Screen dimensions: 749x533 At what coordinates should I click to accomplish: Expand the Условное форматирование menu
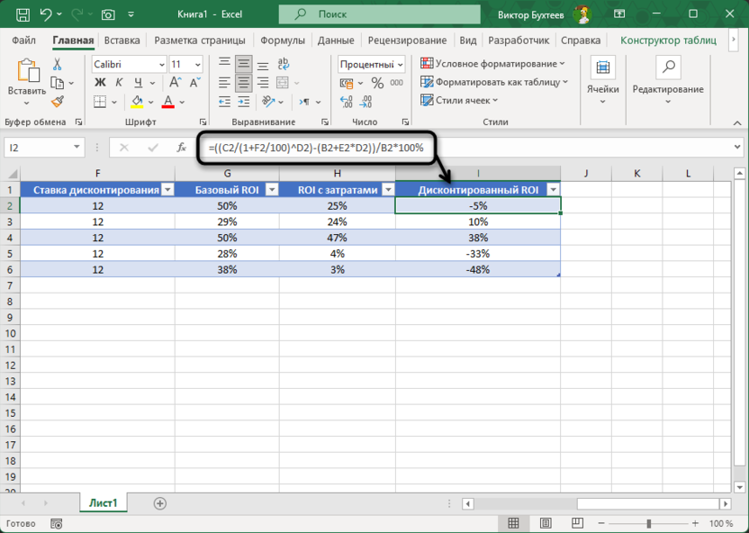click(493, 64)
